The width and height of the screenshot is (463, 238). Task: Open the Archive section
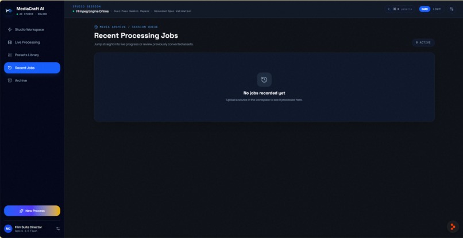(x=32, y=80)
